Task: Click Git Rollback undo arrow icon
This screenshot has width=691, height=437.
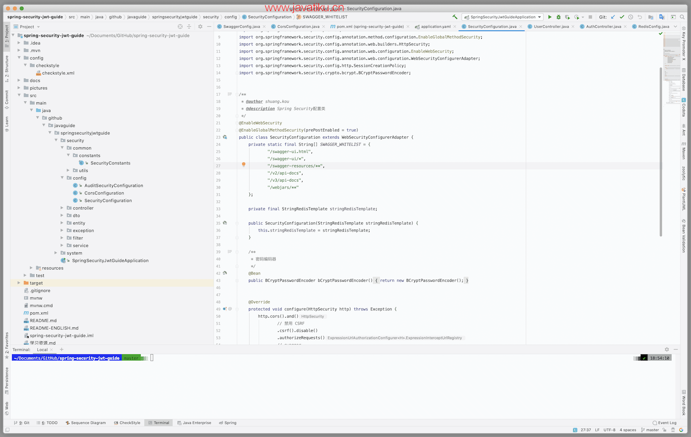Action: 640,17
